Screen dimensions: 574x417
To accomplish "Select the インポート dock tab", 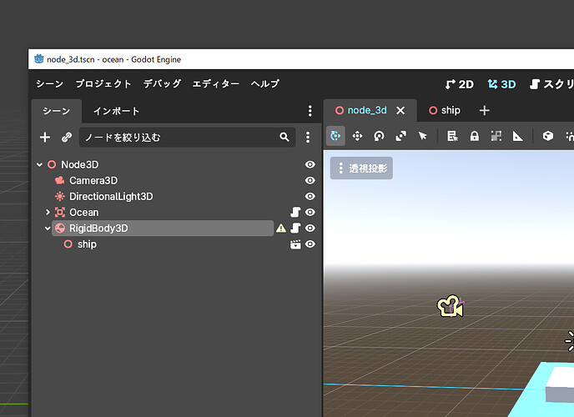I will click(117, 111).
